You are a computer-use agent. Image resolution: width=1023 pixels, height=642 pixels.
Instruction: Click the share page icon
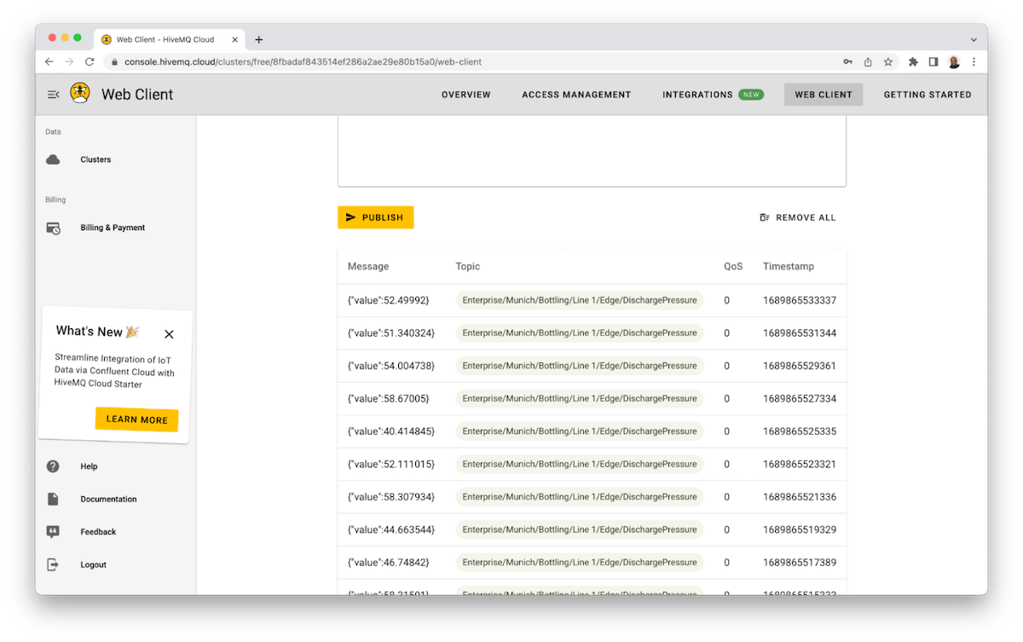tap(868, 62)
